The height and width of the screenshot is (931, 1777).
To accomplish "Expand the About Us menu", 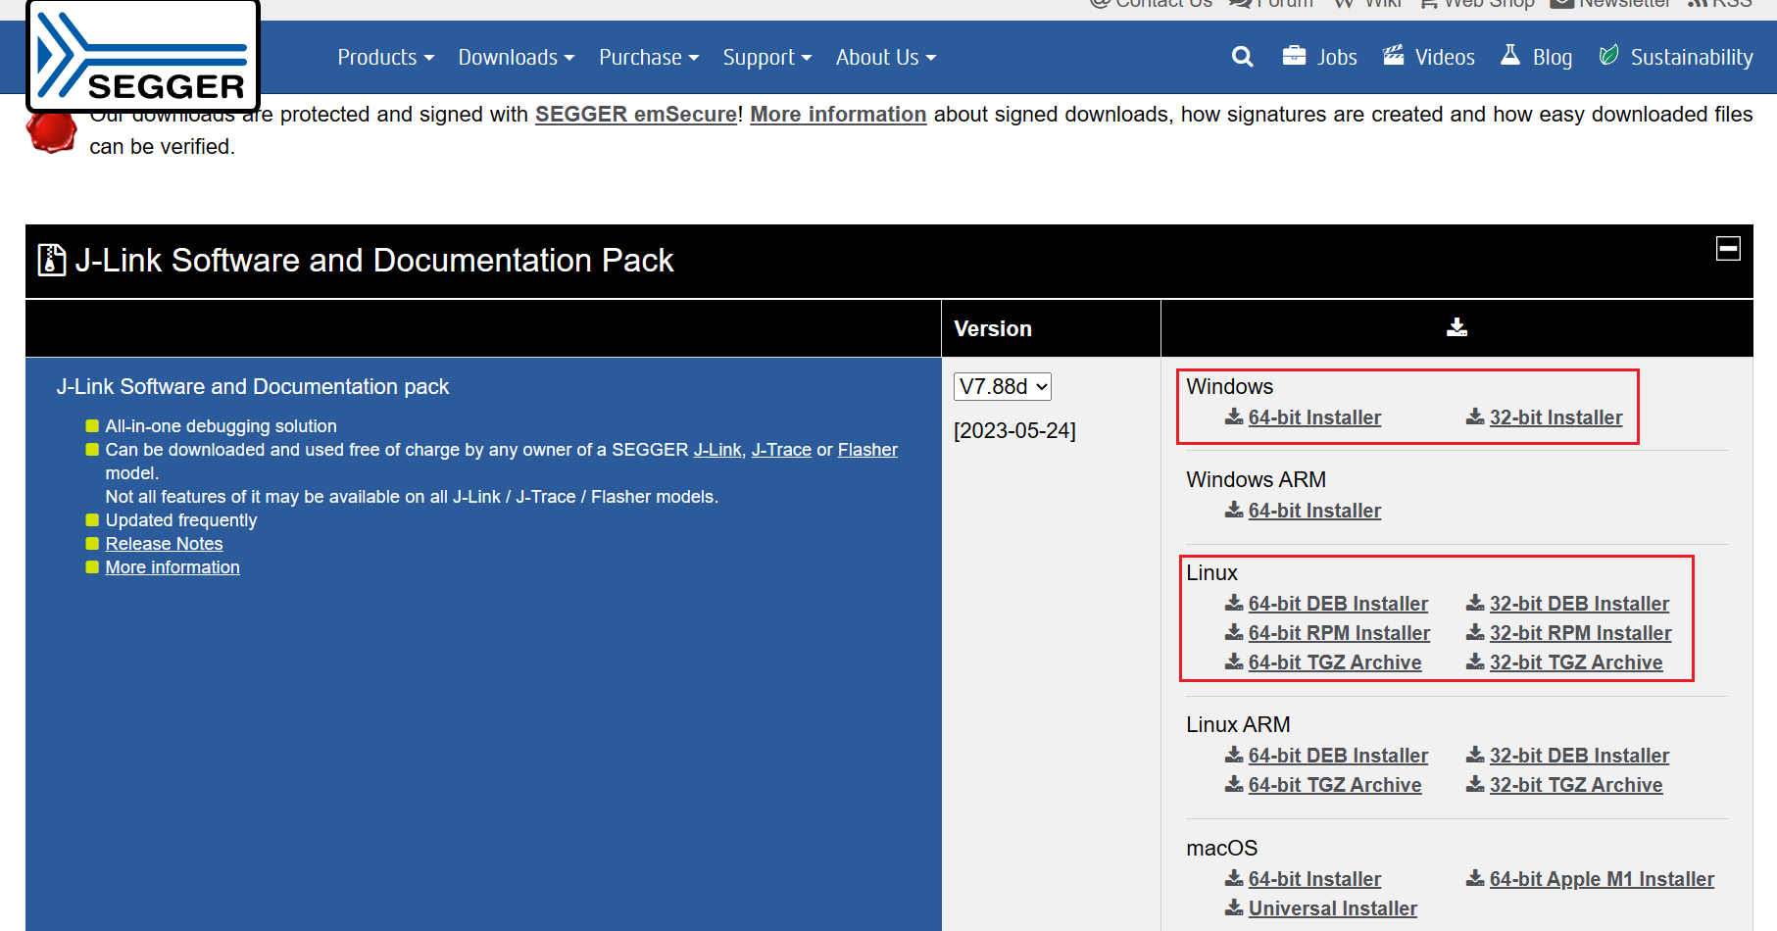I will point(886,57).
